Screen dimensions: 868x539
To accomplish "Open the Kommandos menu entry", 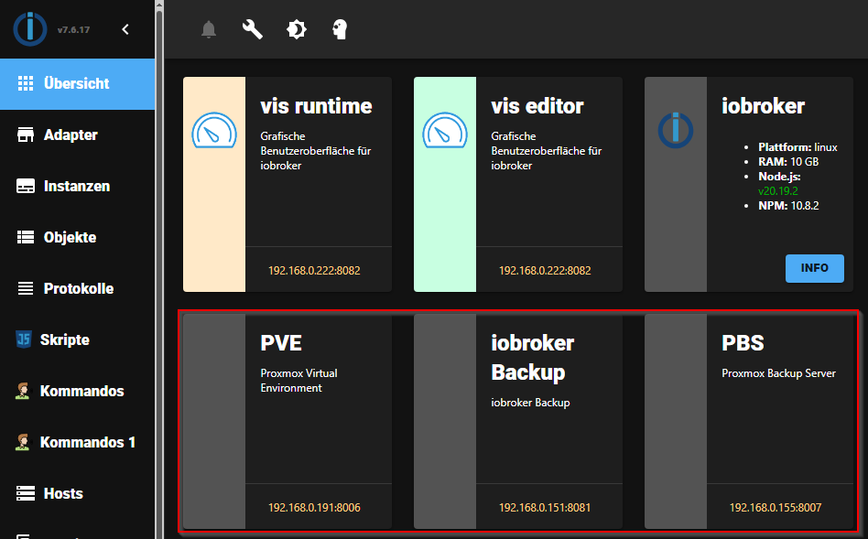I will pyautogui.click(x=78, y=392).
